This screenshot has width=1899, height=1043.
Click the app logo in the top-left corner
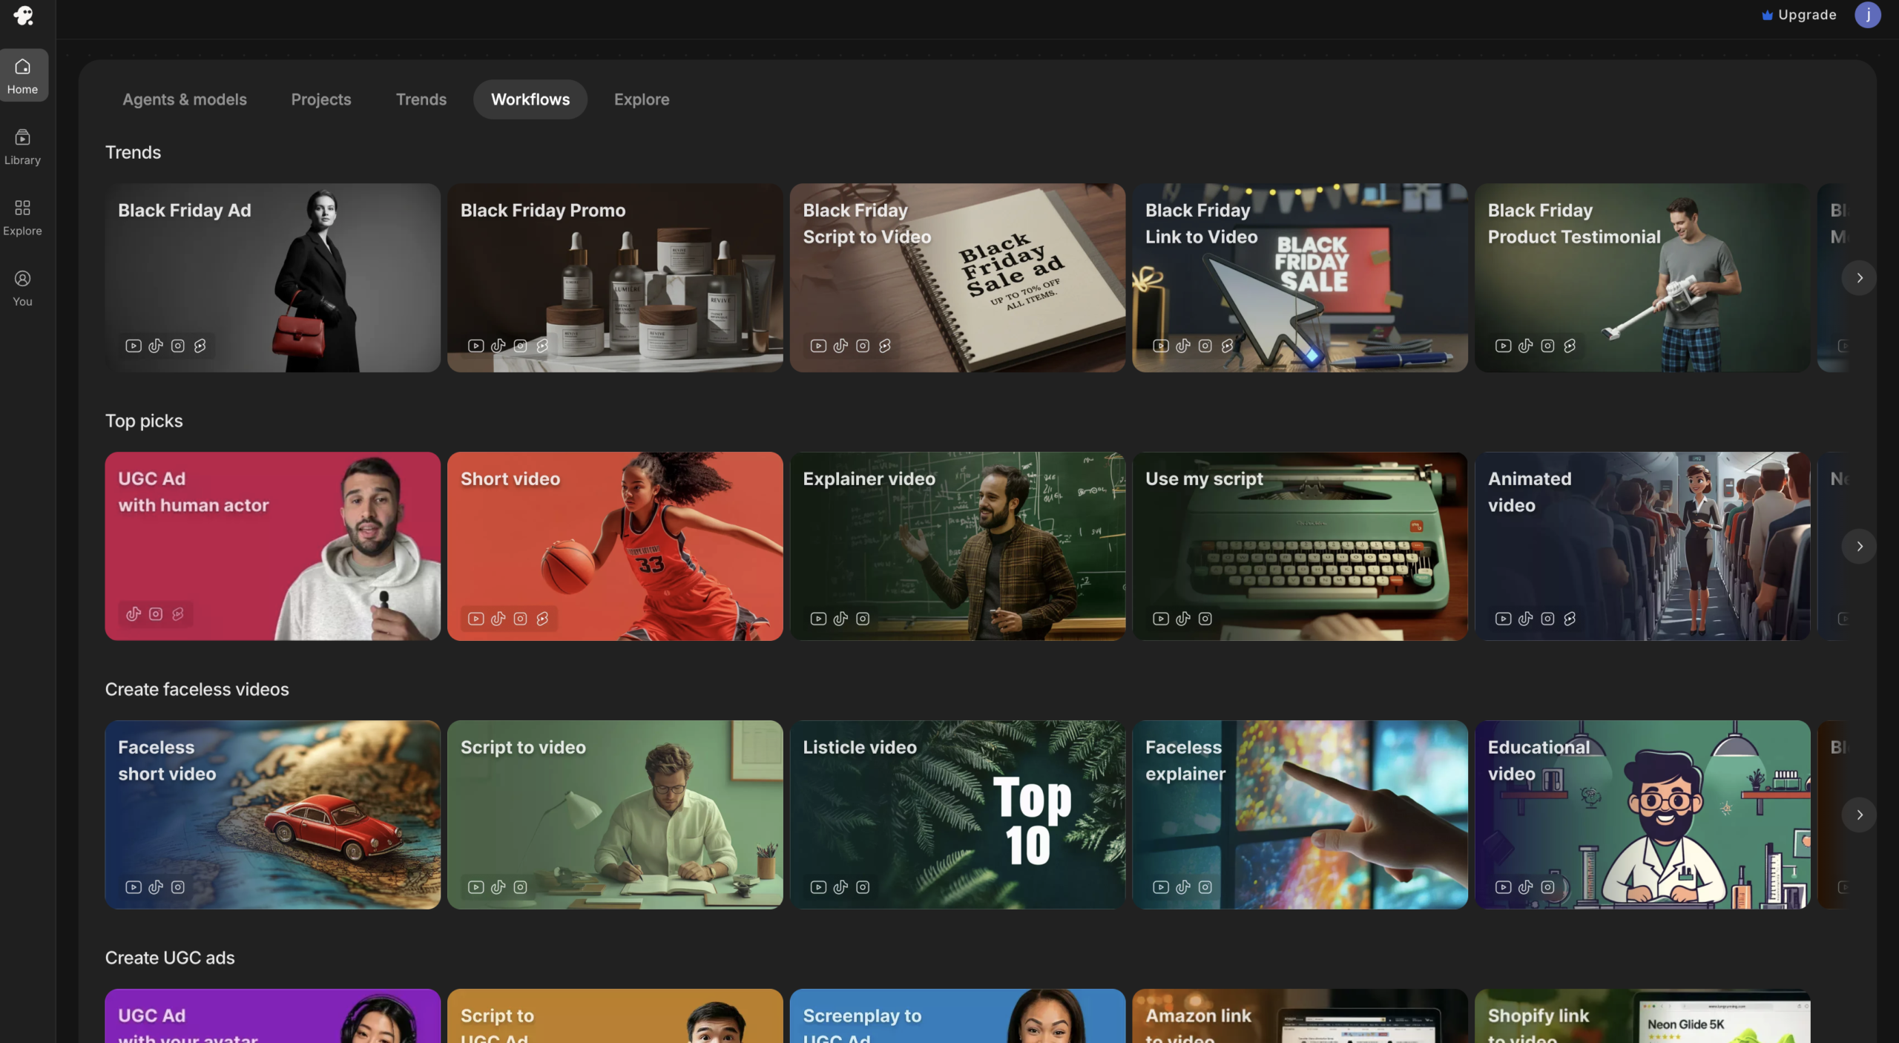click(24, 16)
